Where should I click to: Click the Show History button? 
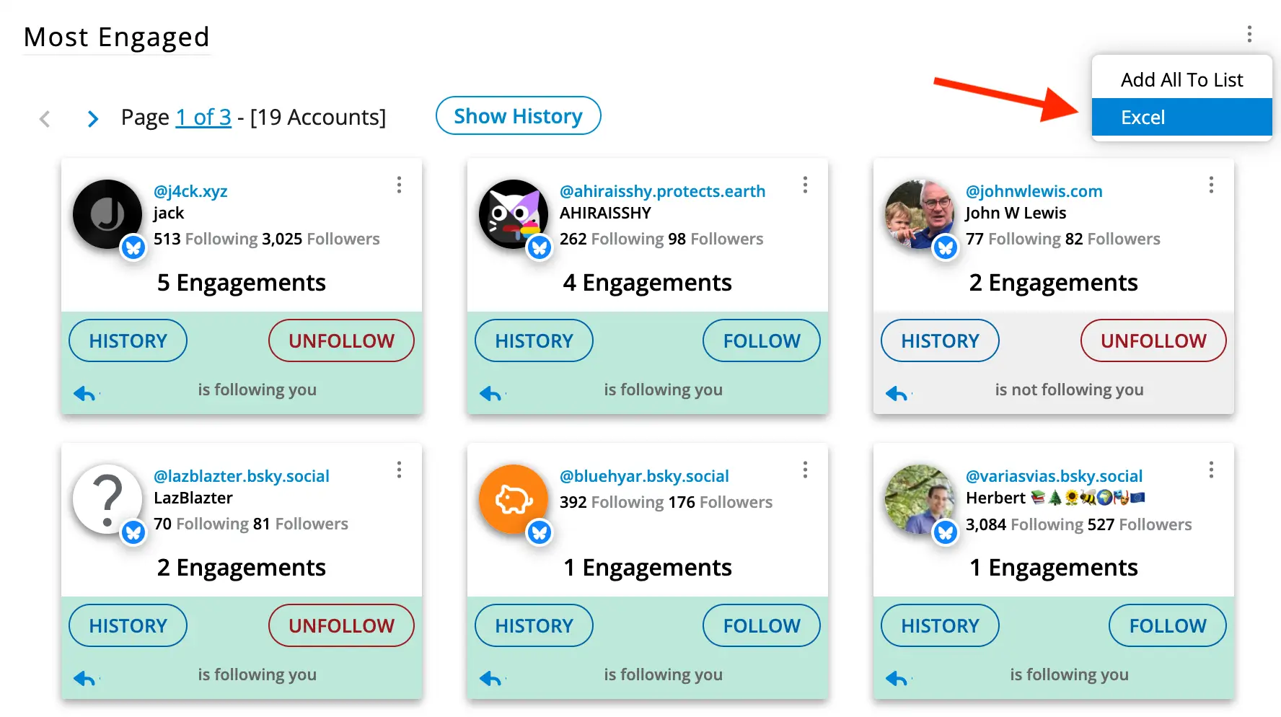[518, 116]
